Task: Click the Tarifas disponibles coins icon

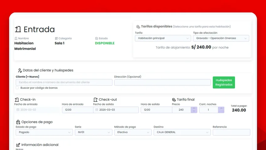Action: (138, 27)
